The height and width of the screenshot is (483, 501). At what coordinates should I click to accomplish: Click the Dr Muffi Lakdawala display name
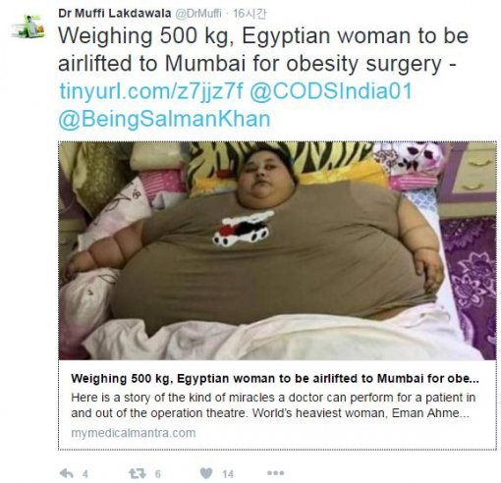(x=115, y=13)
